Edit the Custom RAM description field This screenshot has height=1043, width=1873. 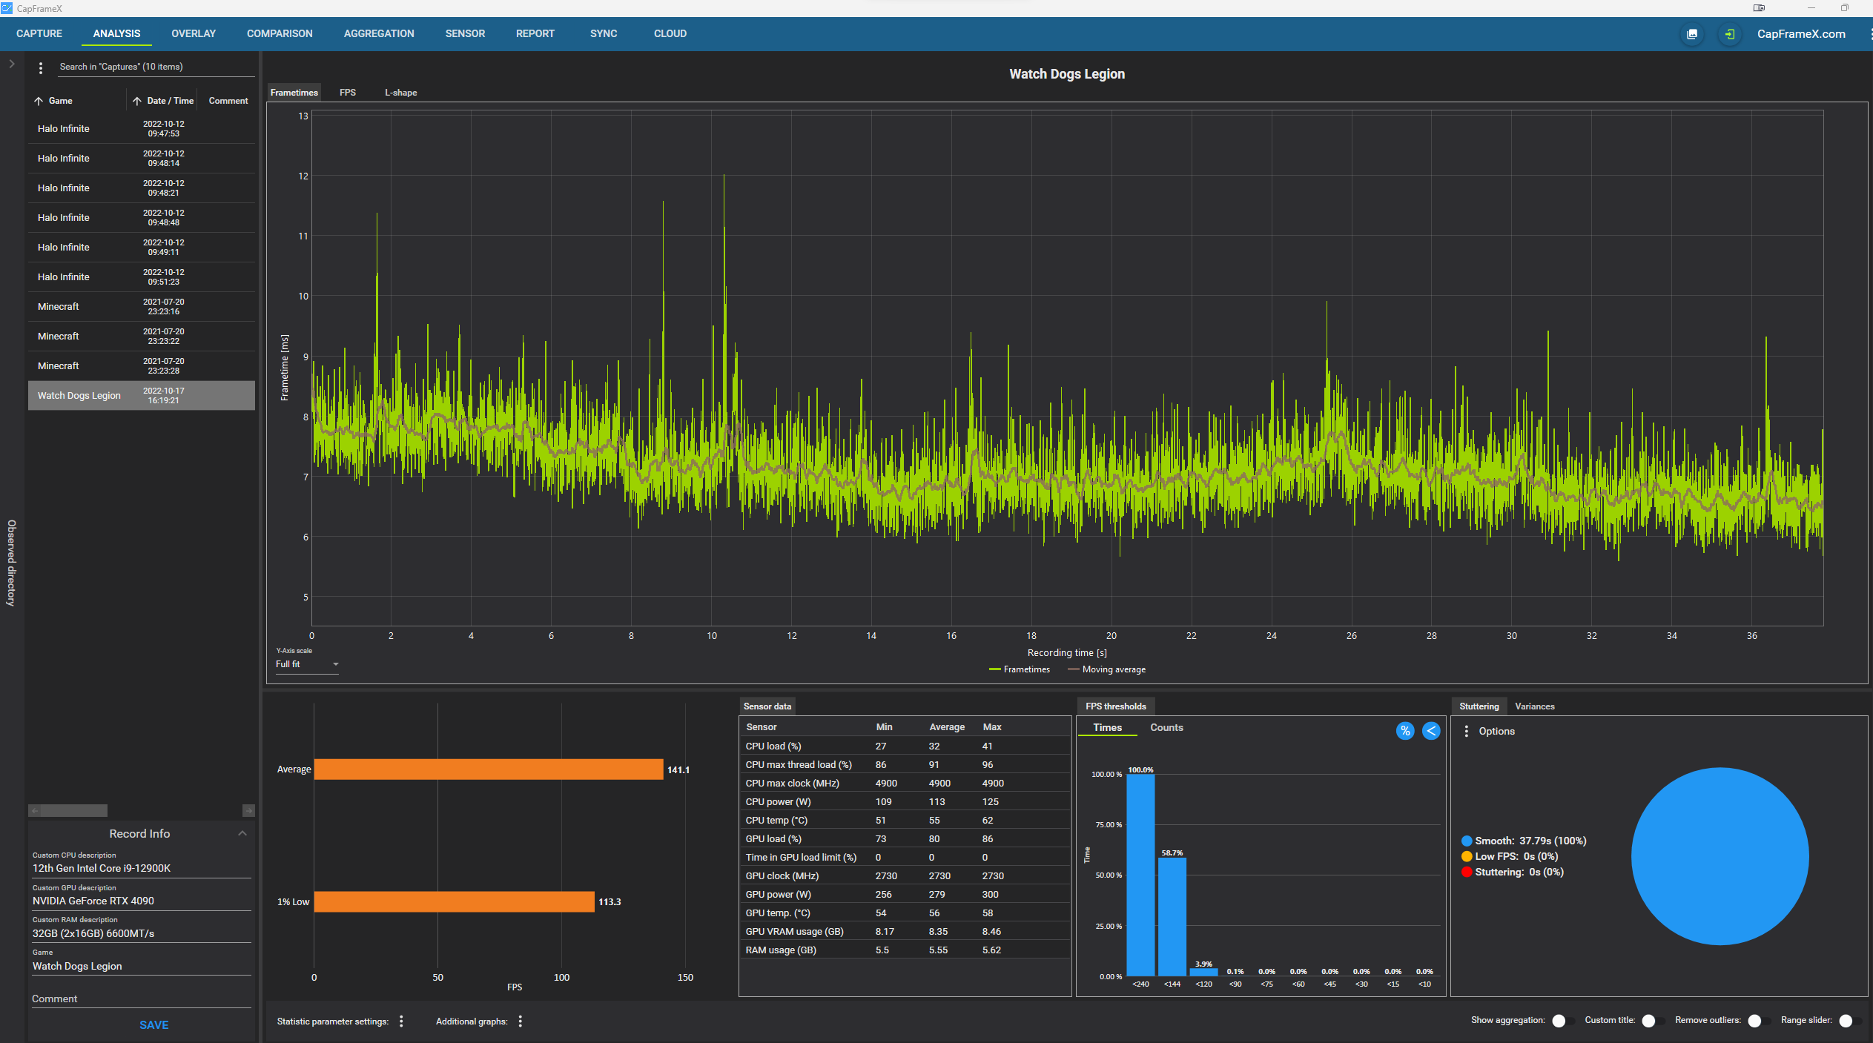click(142, 933)
